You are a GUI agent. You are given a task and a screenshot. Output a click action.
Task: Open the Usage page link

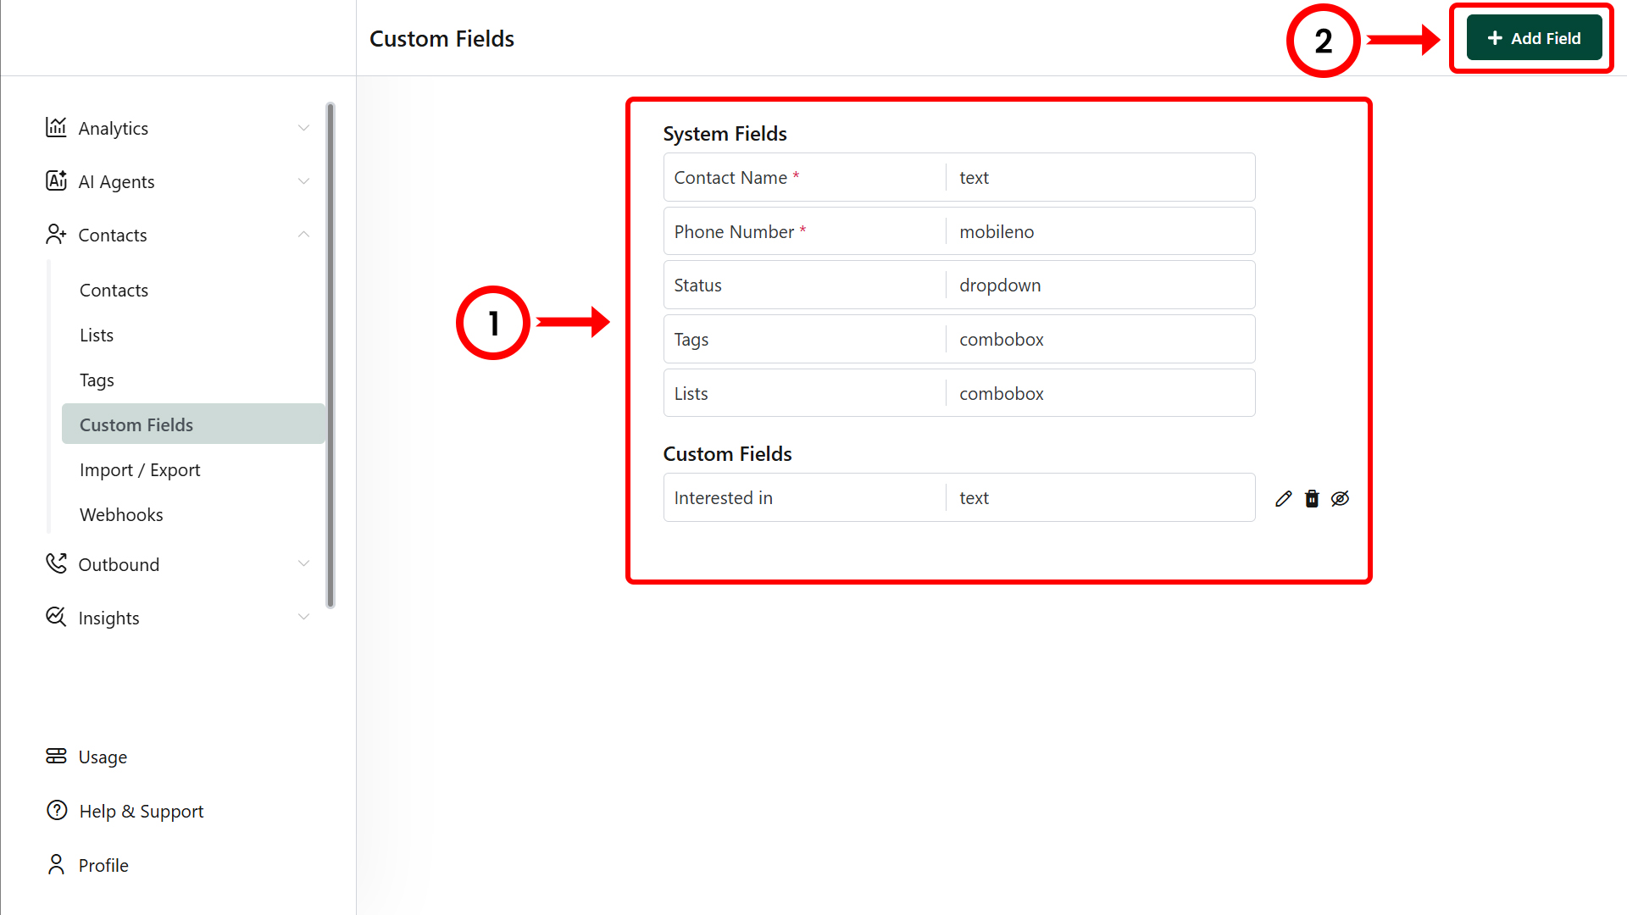103,757
